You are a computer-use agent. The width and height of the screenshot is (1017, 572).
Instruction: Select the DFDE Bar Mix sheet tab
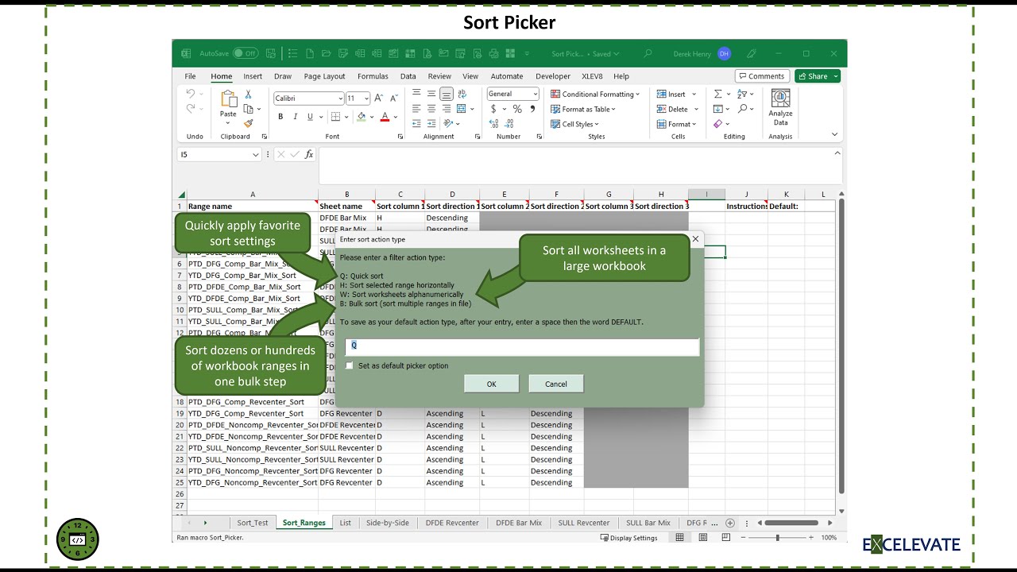click(519, 523)
